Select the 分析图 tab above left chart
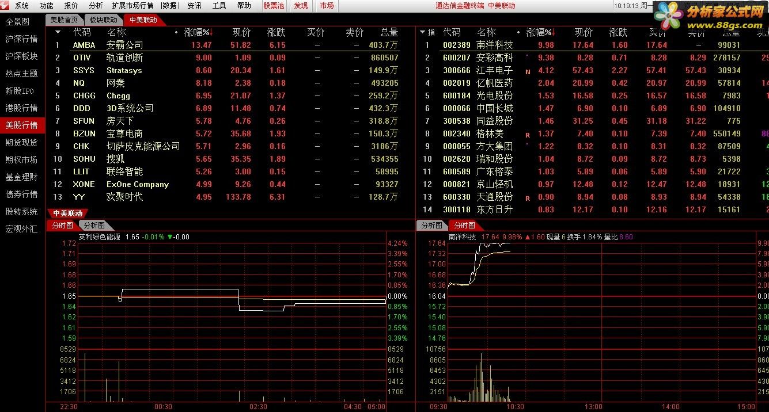 click(94, 226)
